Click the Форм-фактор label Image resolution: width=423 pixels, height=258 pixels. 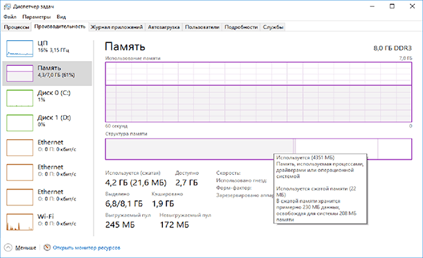pos(234,188)
